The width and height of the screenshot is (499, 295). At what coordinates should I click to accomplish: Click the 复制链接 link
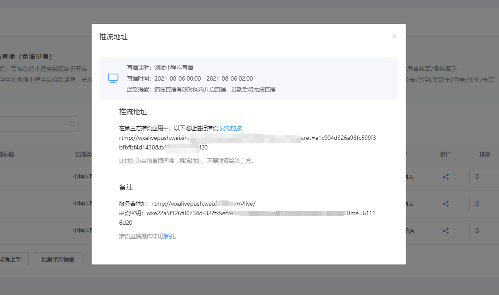coord(231,128)
